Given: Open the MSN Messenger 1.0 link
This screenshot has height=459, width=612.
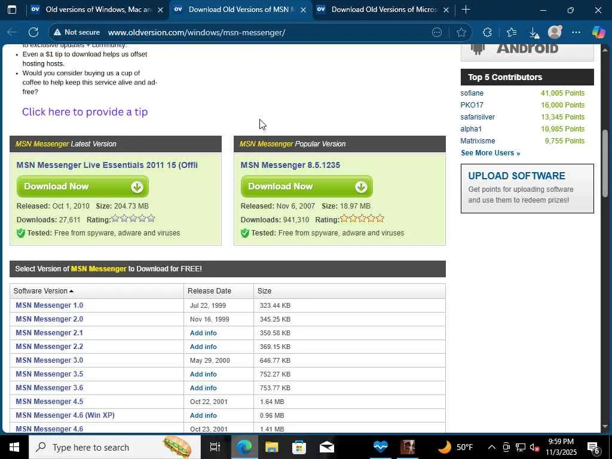Looking at the screenshot, I should (x=49, y=305).
